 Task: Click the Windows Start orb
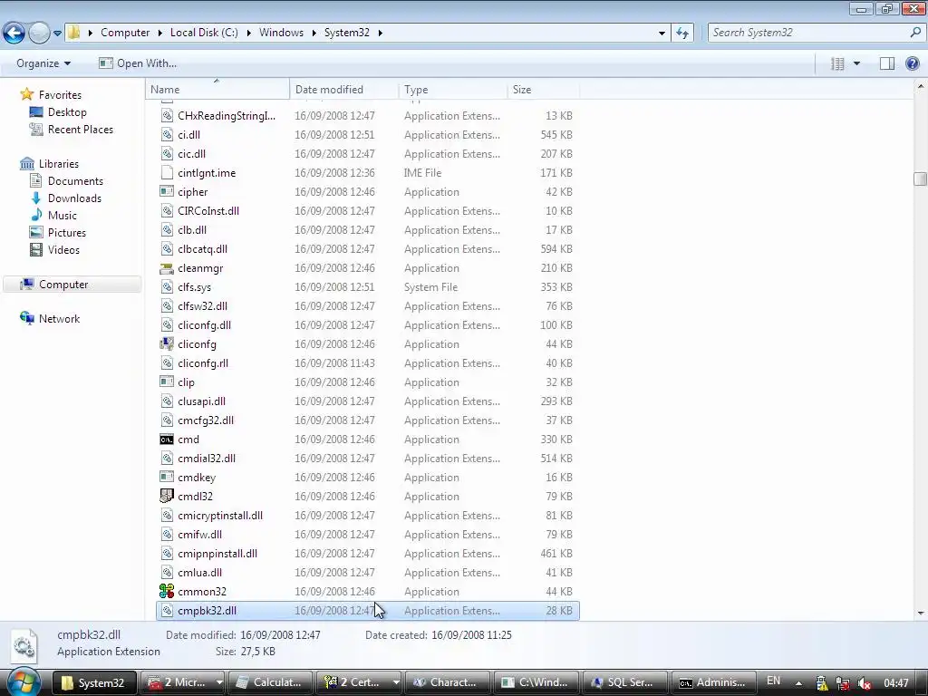pyautogui.click(x=23, y=682)
